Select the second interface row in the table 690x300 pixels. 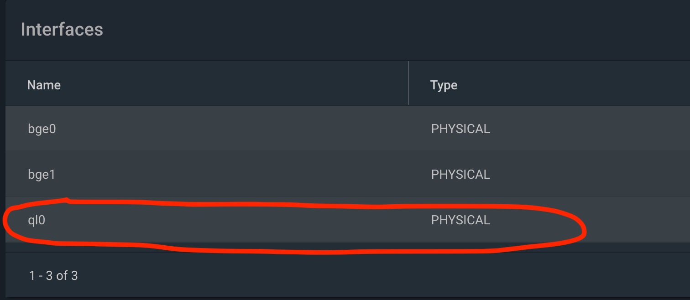click(x=228, y=175)
